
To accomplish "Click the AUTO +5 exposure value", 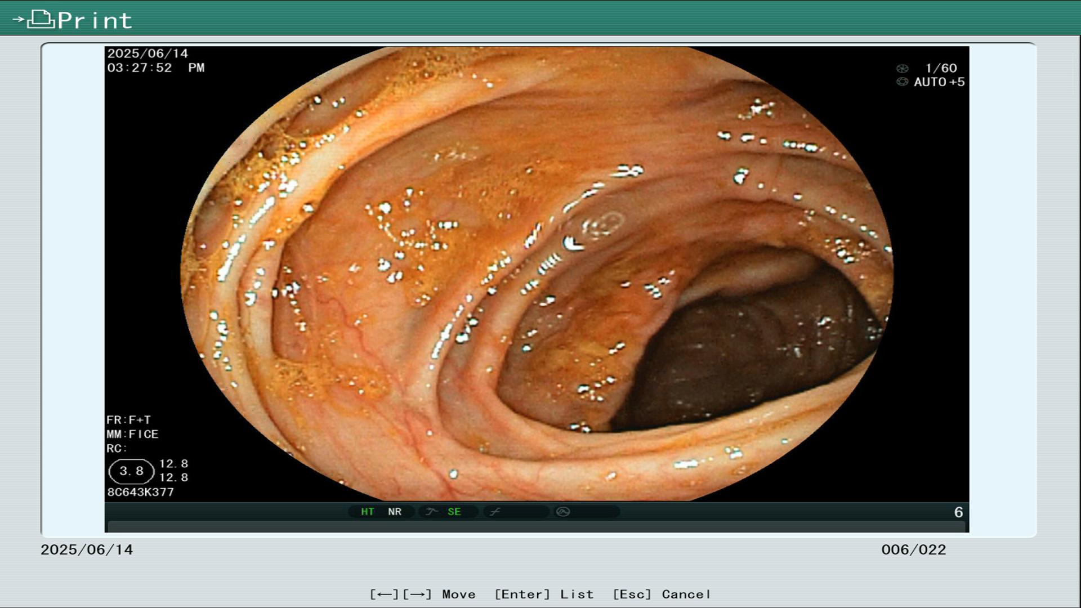I will pyautogui.click(x=939, y=82).
